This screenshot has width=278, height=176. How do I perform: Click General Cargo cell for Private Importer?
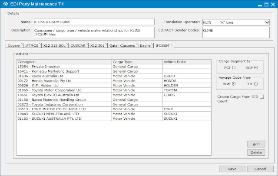137,67
